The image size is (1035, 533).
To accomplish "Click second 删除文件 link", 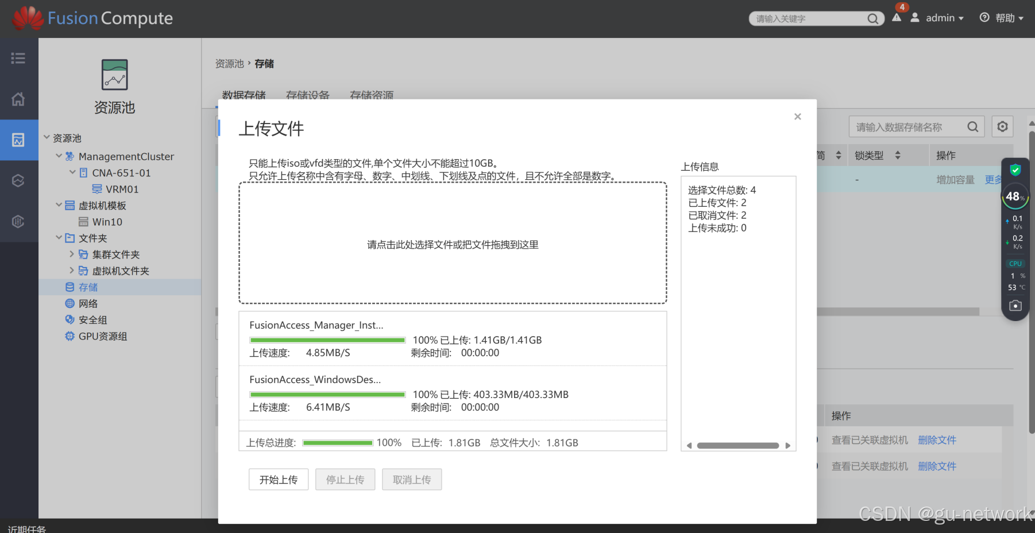I will [937, 466].
